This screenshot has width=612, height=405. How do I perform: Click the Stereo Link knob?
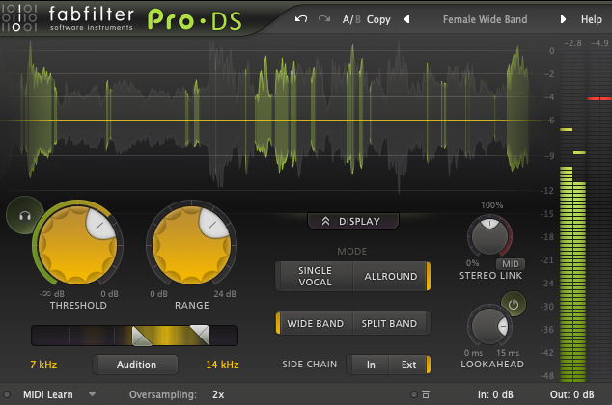point(489,236)
